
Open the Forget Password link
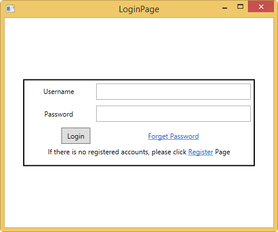[173, 136]
